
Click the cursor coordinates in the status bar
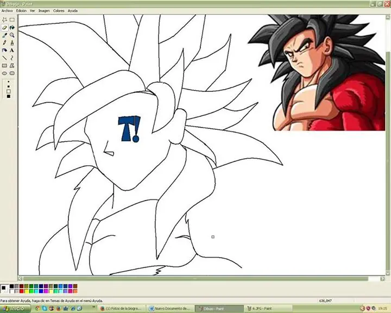(x=325, y=301)
